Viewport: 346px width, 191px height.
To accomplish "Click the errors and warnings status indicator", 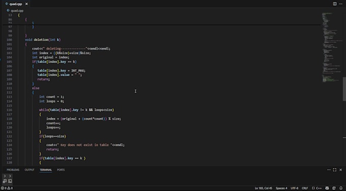I will click(x=7, y=188).
